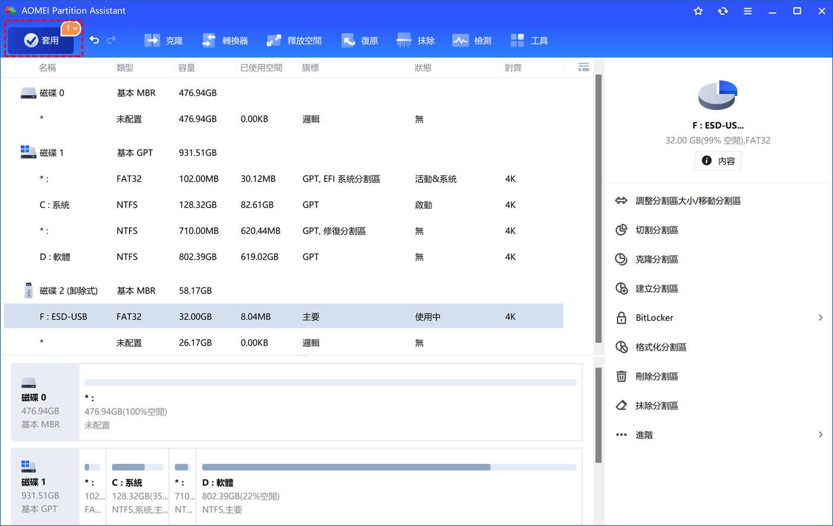Screen dimensions: 833x526
Task: Choose 抹除分割區 wipe partition
Action: tap(657, 406)
